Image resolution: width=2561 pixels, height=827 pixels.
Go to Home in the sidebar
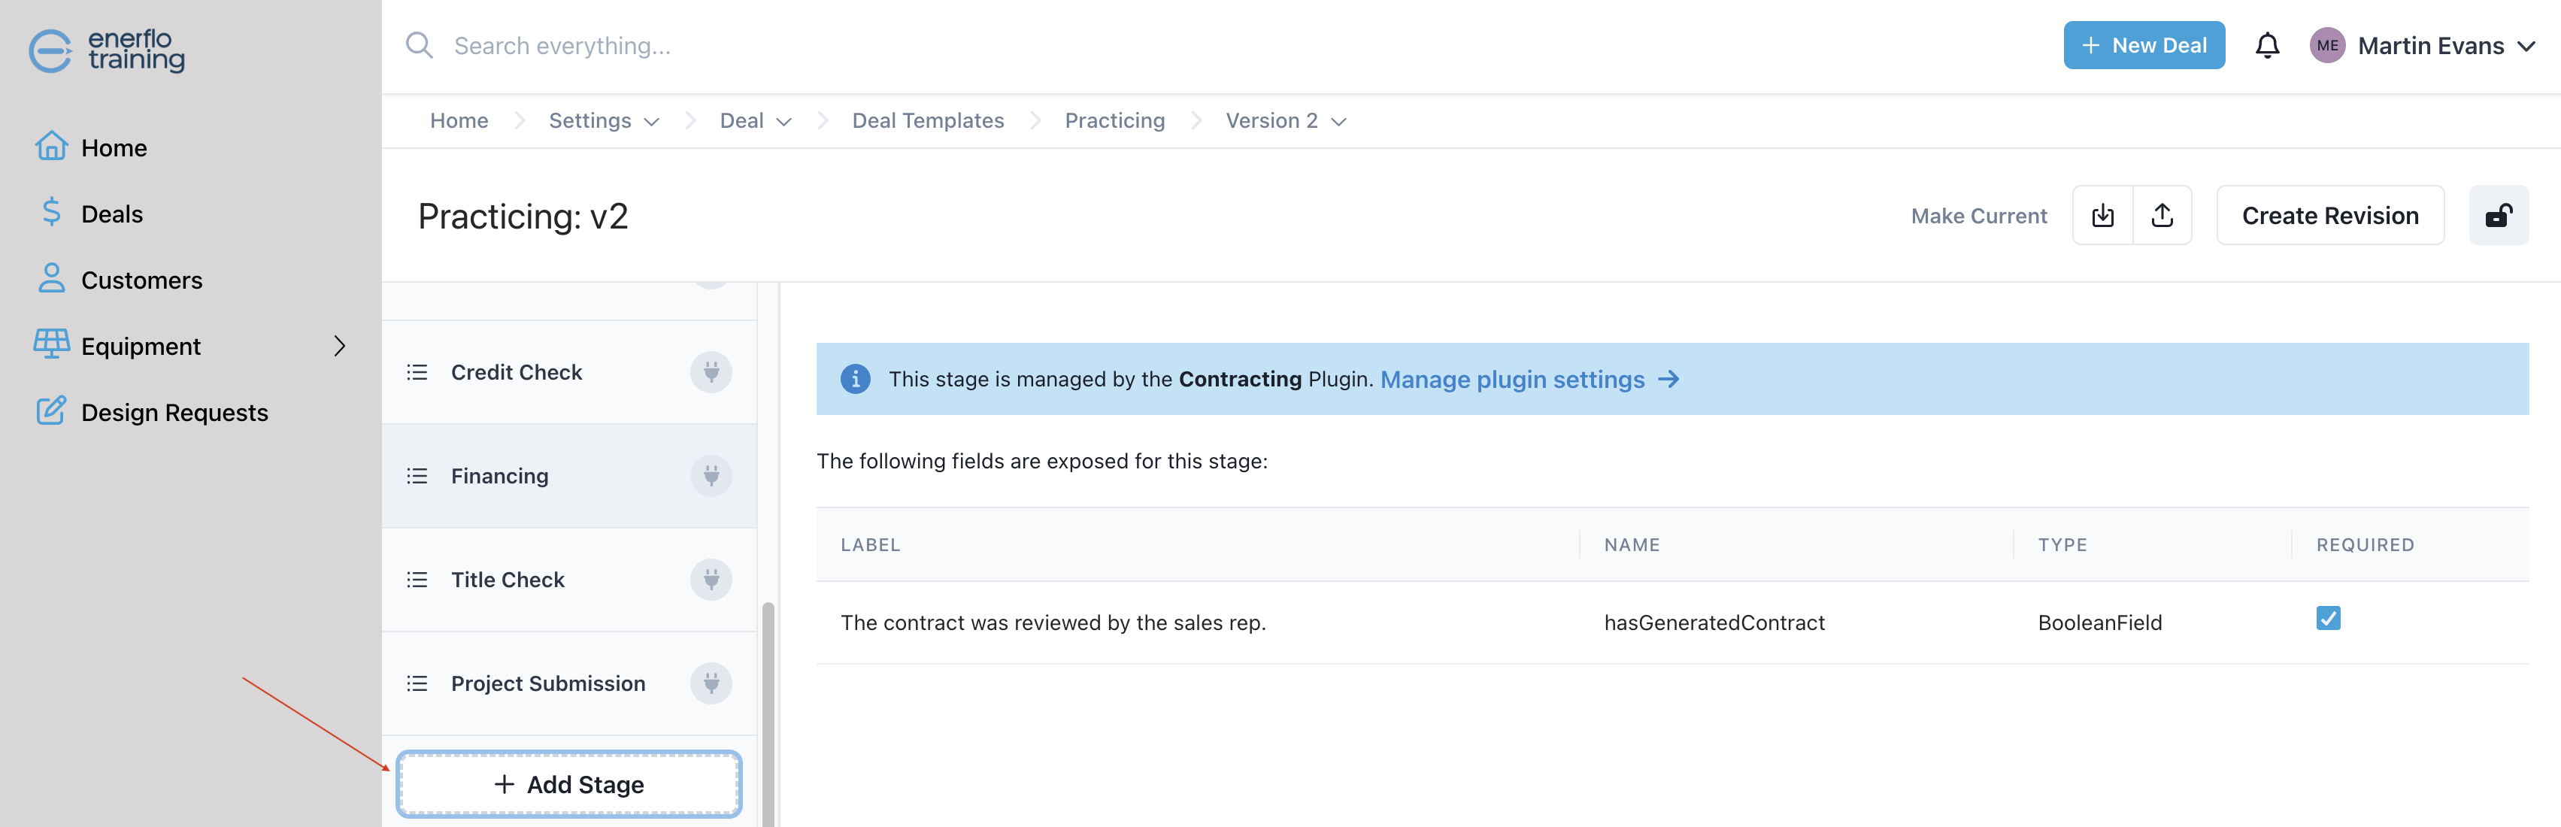114,148
